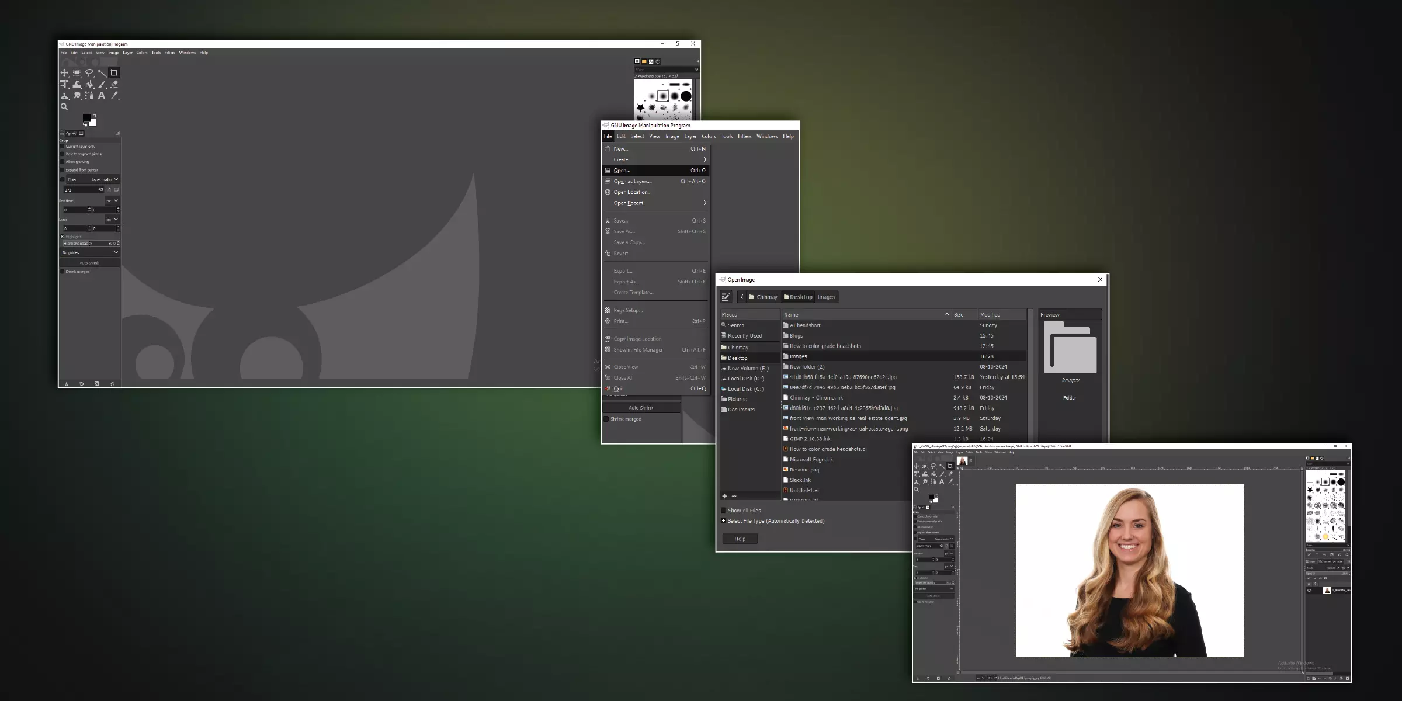The image size is (1402, 701).
Task: Open the Position px unit dropdown in large window
Action: [x=112, y=201]
